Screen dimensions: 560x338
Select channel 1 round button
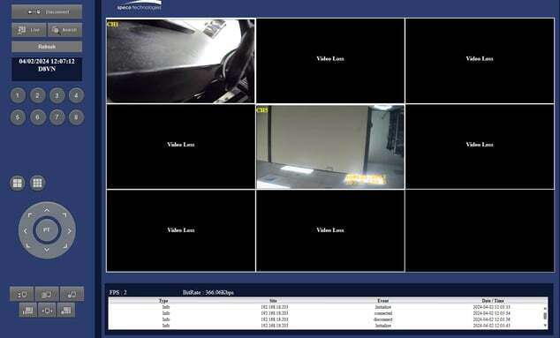[18, 95]
